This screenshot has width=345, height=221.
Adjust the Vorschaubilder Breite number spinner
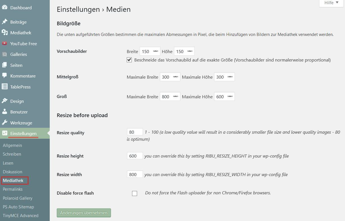[156, 51]
